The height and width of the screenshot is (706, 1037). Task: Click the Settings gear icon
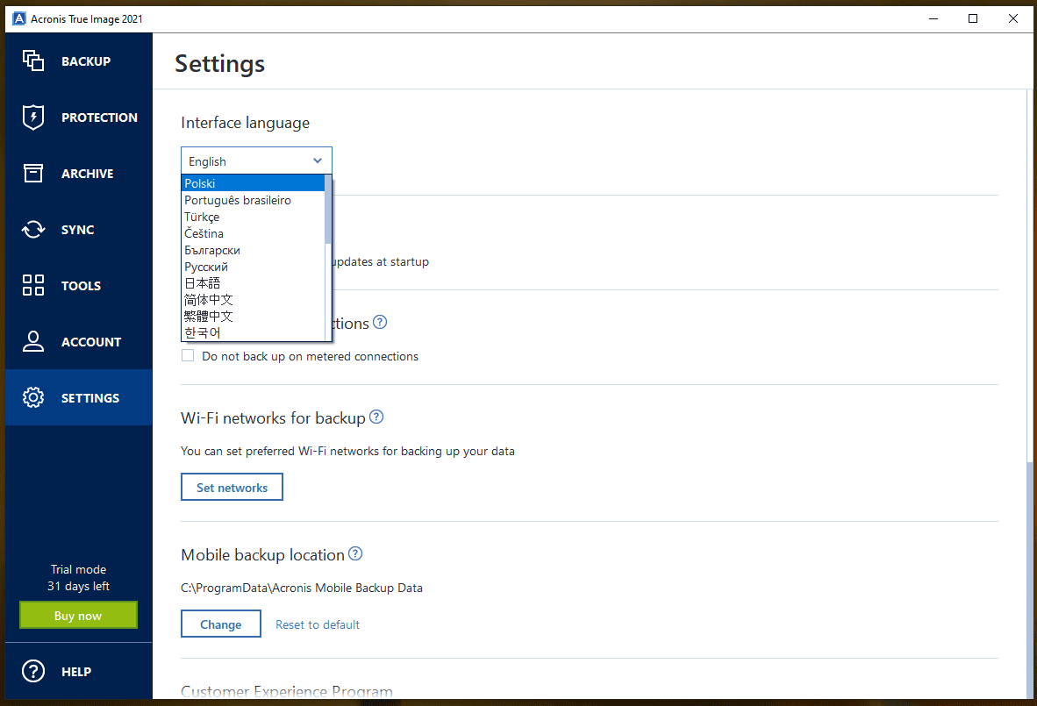coord(33,398)
